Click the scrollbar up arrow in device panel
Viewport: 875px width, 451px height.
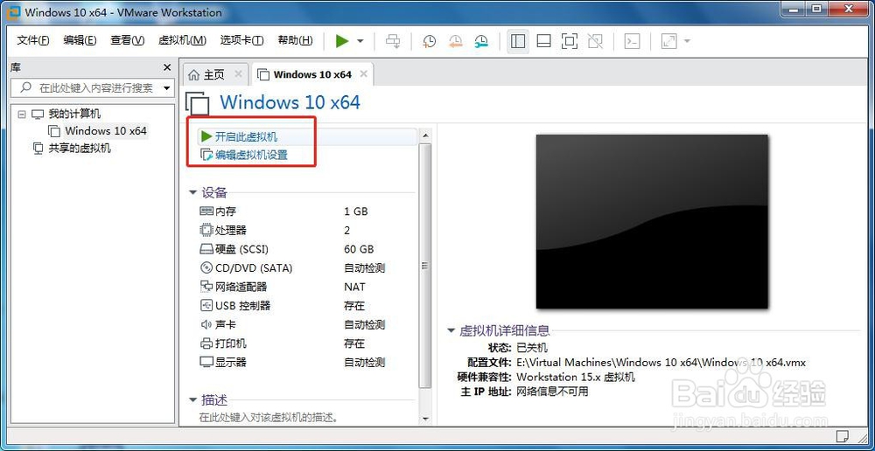click(x=425, y=136)
